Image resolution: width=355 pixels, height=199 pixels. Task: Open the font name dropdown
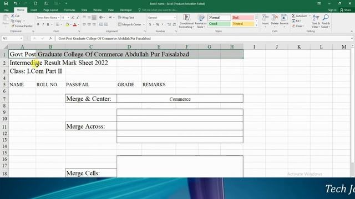click(x=59, y=17)
